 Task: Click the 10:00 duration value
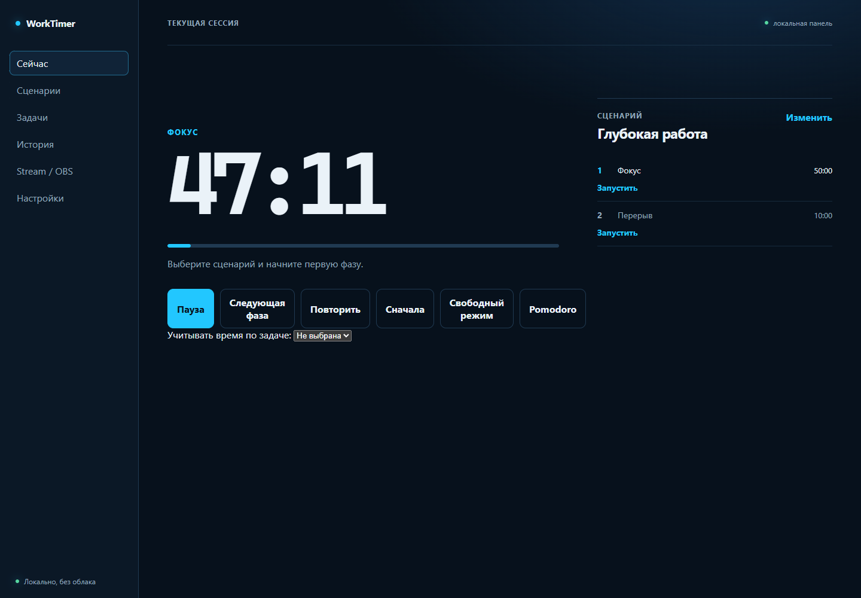(x=823, y=215)
